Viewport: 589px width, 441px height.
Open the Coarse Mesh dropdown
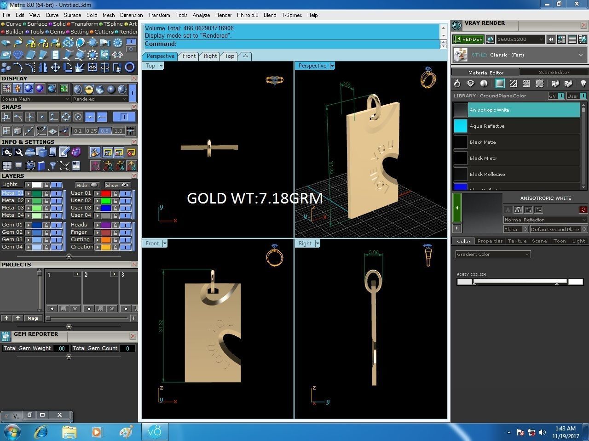[x=35, y=99]
